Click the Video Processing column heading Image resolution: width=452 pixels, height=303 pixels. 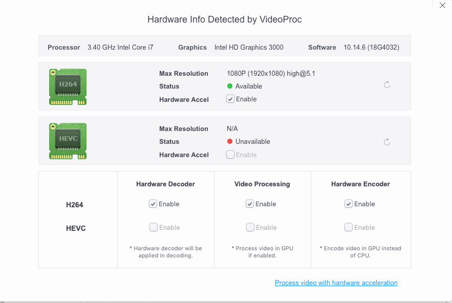coord(262,184)
